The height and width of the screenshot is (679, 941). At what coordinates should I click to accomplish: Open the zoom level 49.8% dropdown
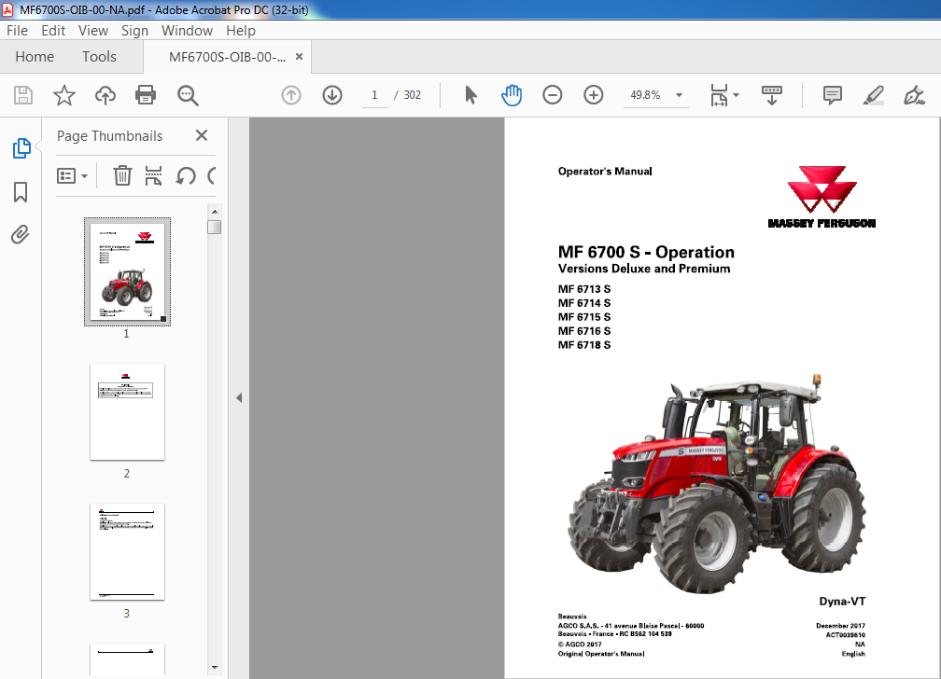[679, 95]
